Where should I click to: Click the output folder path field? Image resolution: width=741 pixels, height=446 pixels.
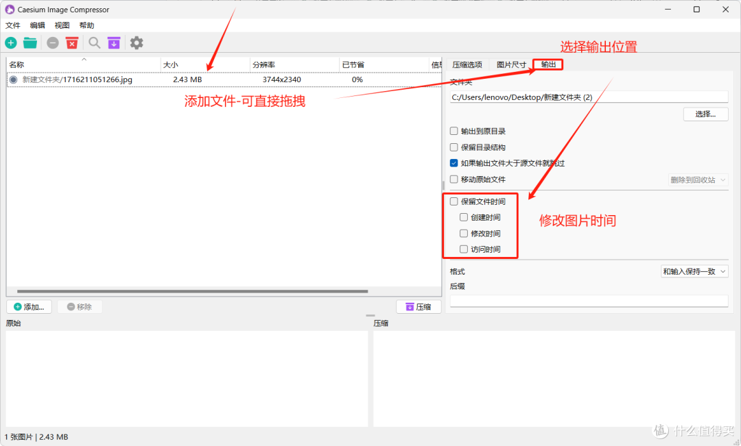click(589, 97)
